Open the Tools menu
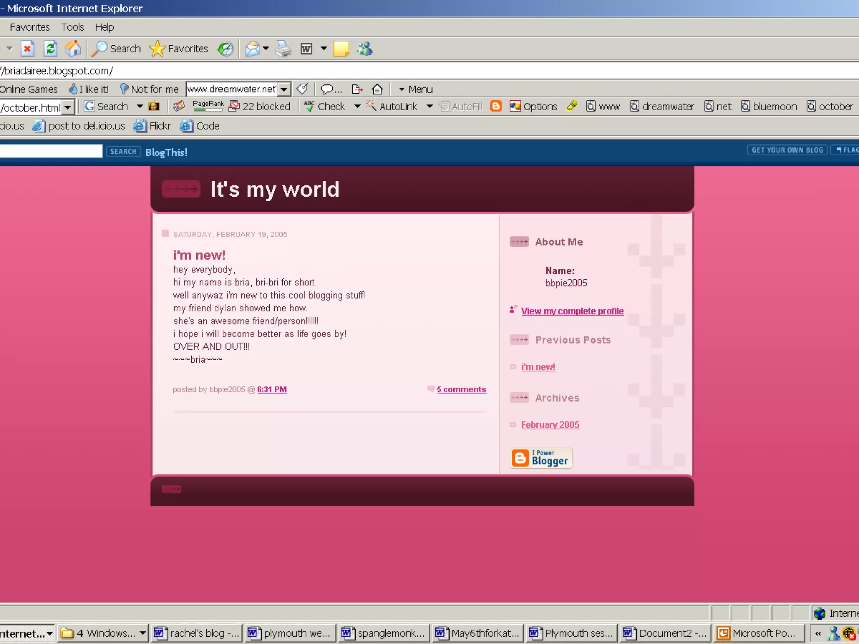The width and height of the screenshot is (859, 644). (x=73, y=27)
